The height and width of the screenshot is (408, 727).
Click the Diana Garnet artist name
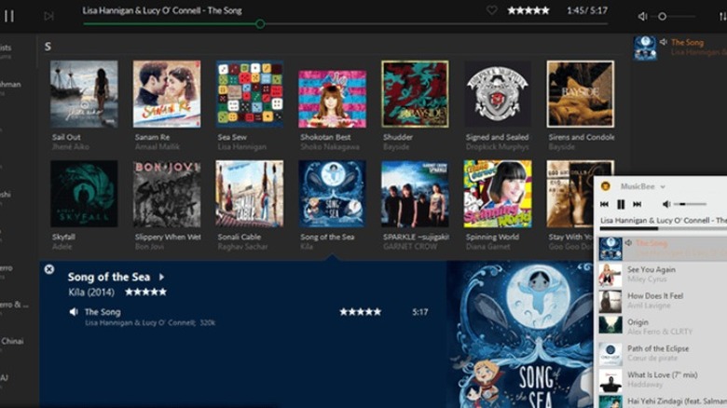point(487,247)
